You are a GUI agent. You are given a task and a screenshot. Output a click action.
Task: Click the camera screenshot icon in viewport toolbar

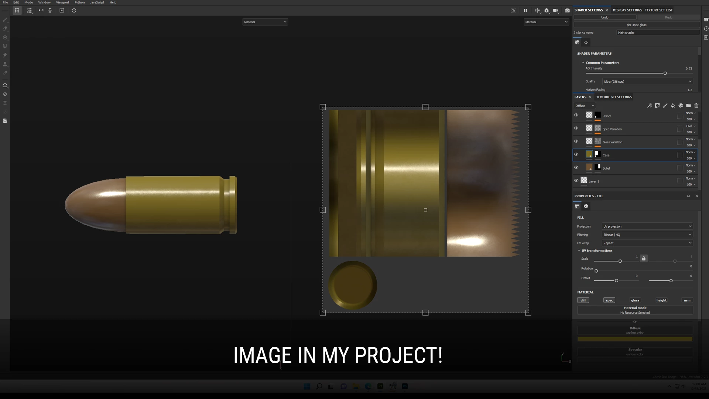[x=567, y=10]
